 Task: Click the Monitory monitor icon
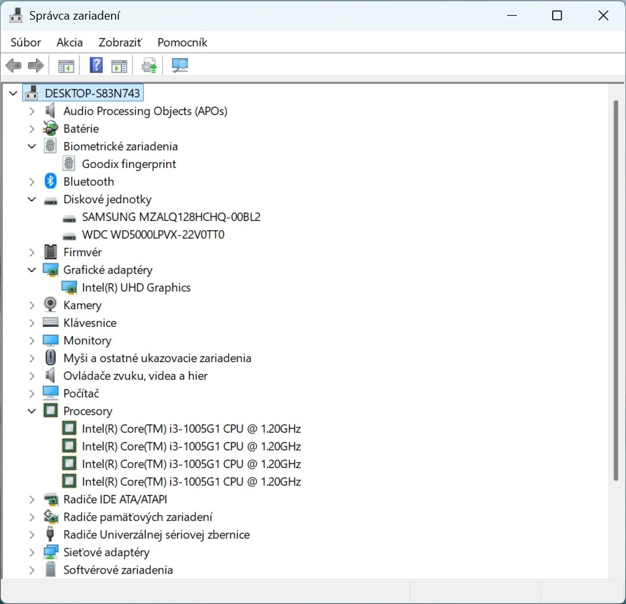click(x=50, y=340)
